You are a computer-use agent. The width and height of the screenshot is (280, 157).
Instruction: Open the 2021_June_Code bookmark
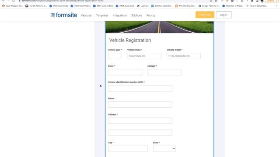coord(125,6)
